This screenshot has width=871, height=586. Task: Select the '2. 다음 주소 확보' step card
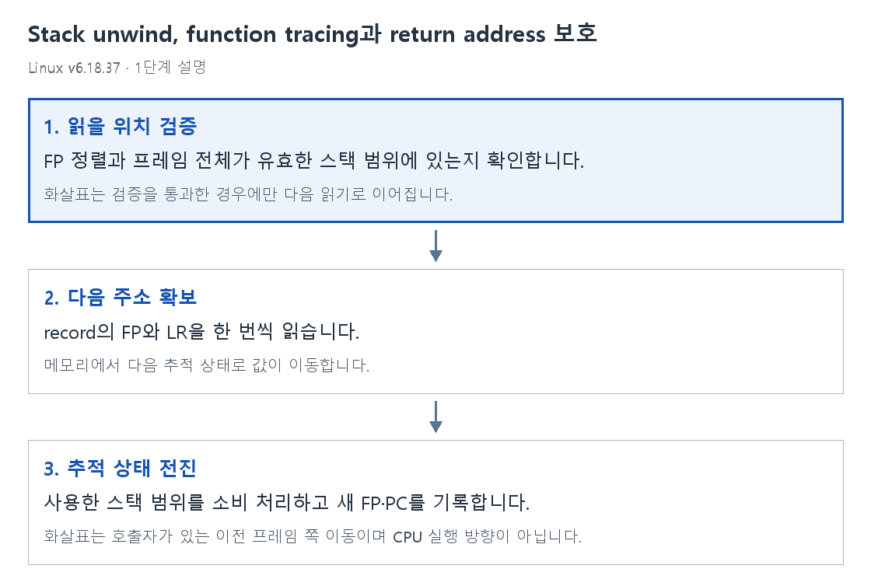(x=435, y=331)
